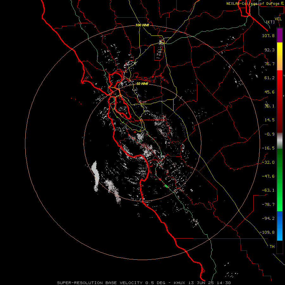
Task: Click the "100 NMI" range ring label
Action: click(142, 25)
